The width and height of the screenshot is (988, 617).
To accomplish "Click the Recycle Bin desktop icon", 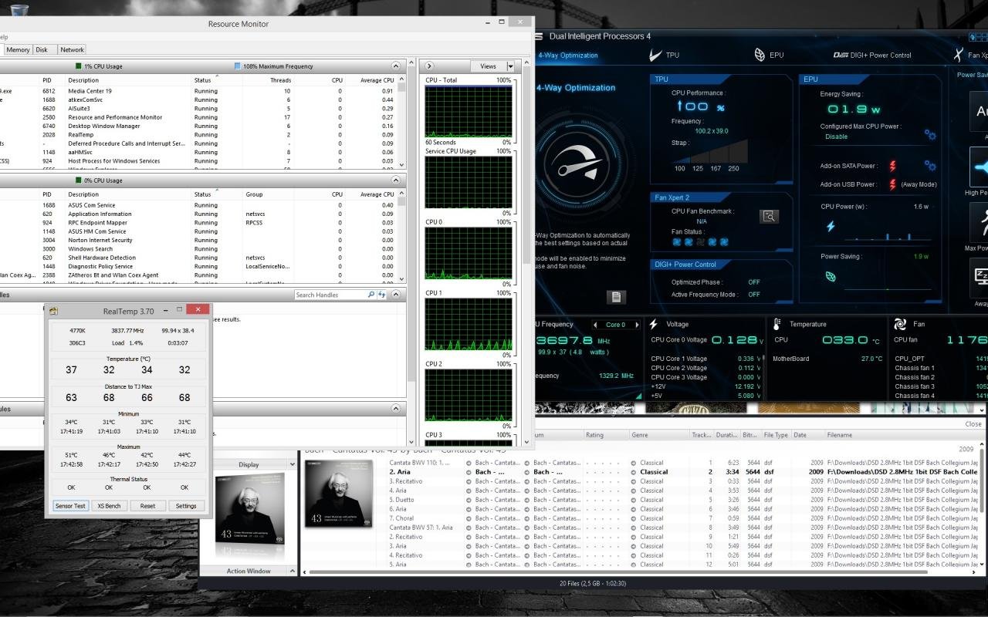I will 19,9.
